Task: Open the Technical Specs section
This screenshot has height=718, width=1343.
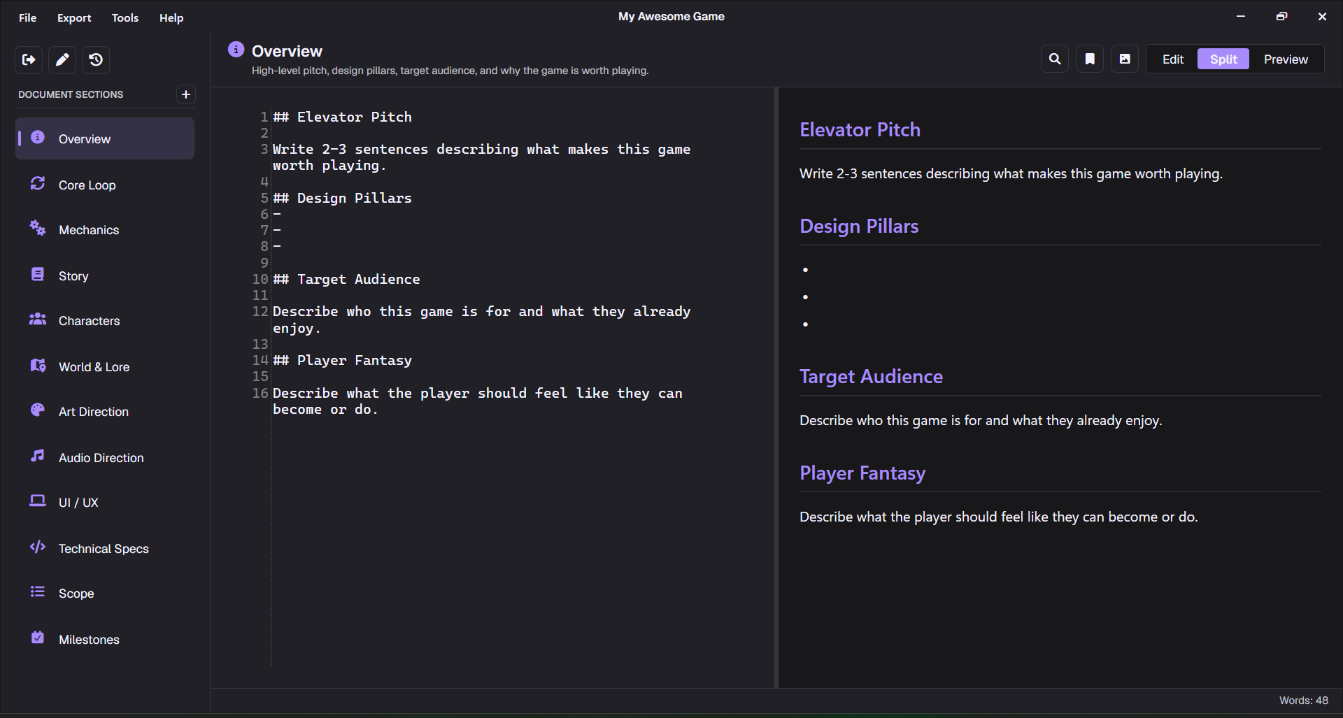Action: tap(105, 548)
